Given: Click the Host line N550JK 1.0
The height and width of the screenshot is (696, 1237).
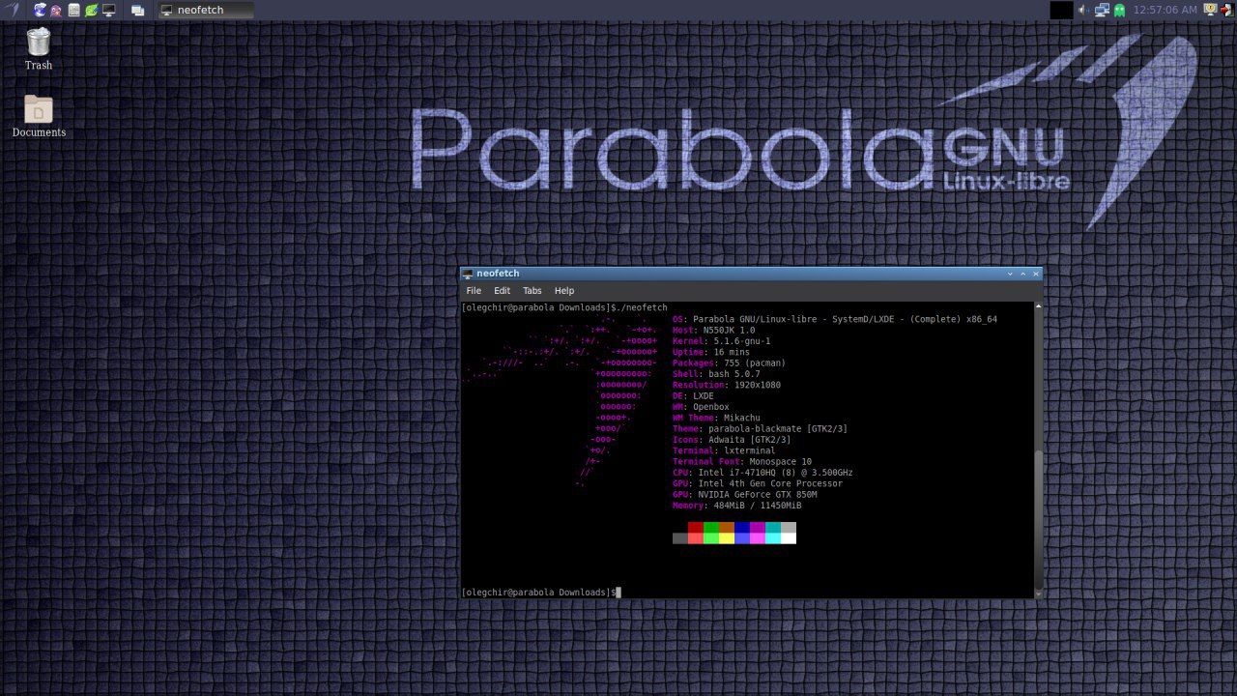Looking at the screenshot, I should (x=714, y=331).
